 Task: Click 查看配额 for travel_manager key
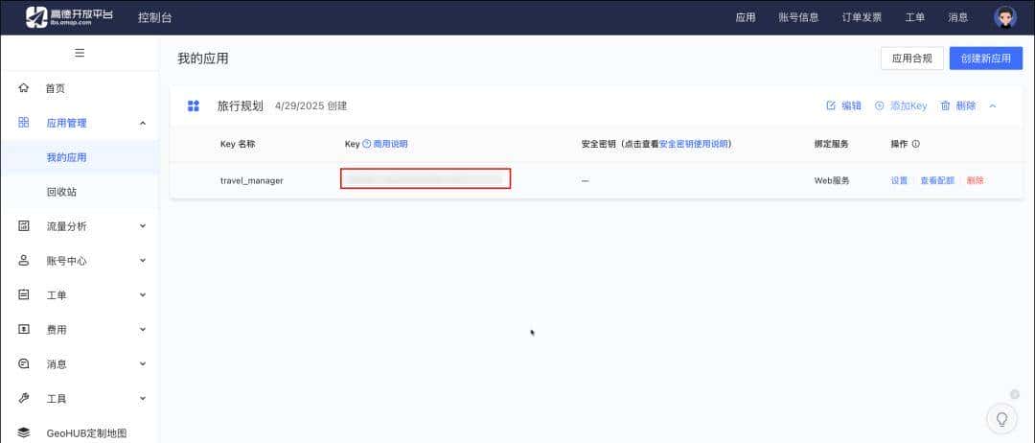(937, 180)
